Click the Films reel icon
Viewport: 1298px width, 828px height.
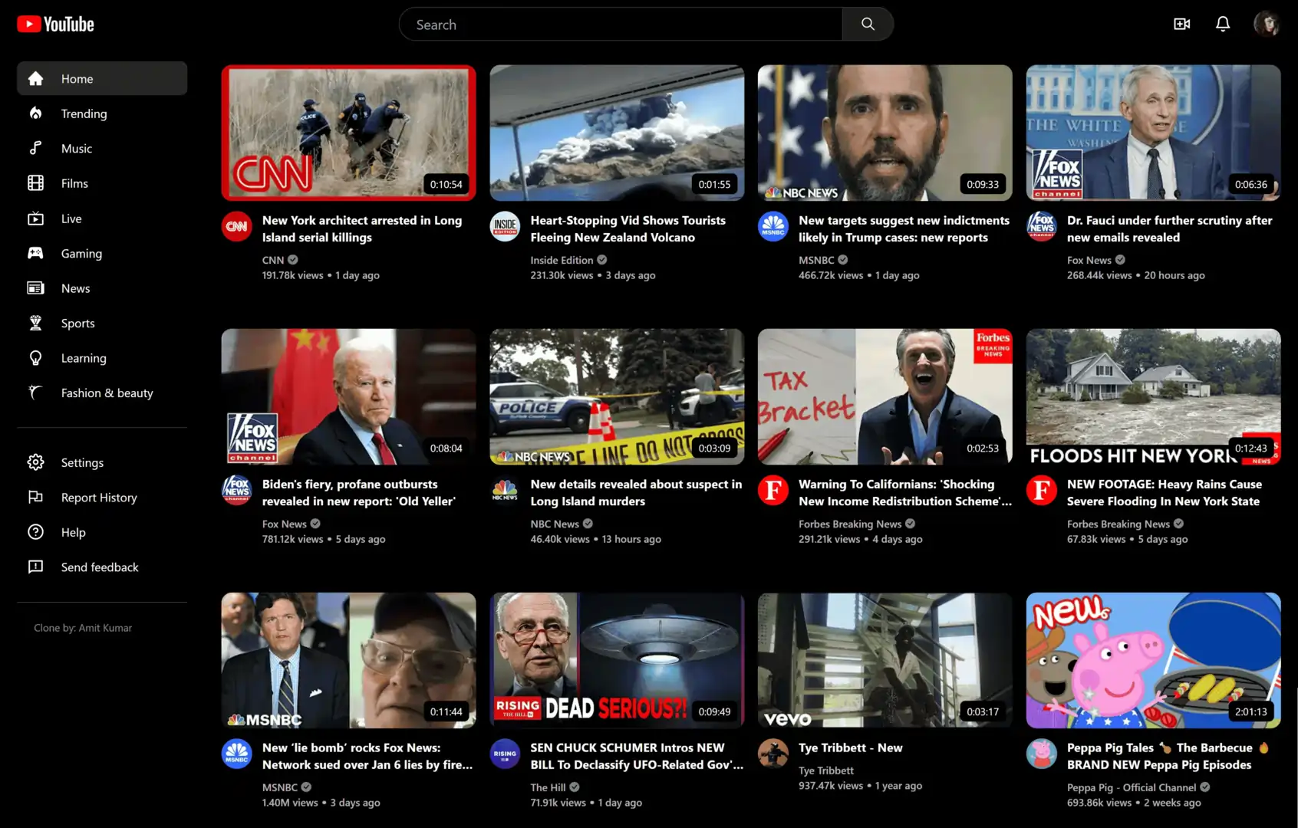coord(35,183)
